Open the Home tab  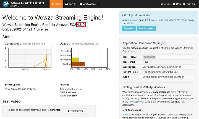coord(56,4)
